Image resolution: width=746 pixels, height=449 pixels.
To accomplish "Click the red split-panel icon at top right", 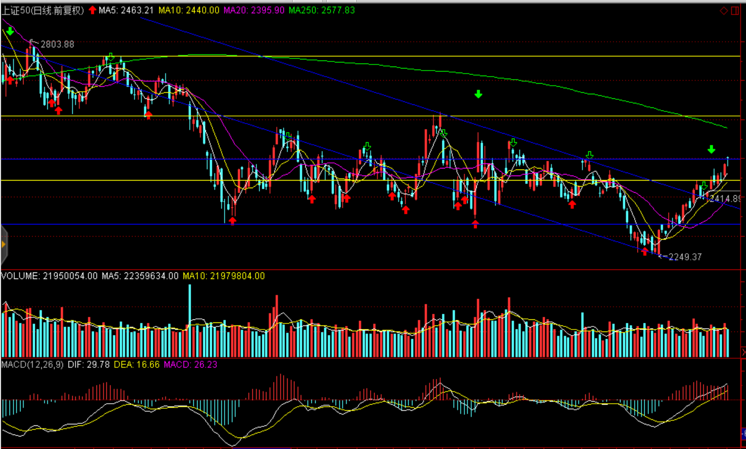I will pos(735,11).
